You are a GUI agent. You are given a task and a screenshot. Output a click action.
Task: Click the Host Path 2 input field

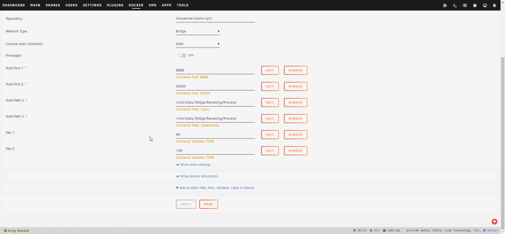pos(215,103)
